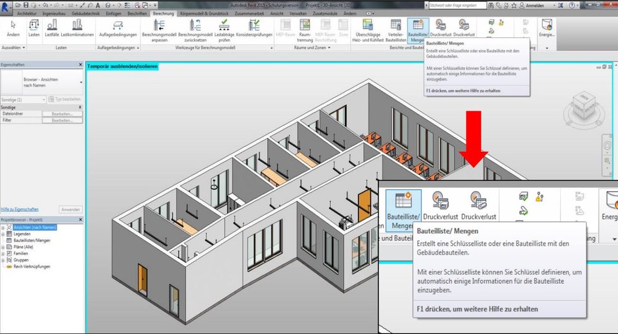Run Lastabträge prüfen
618x334 pixels.
point(224,31)
